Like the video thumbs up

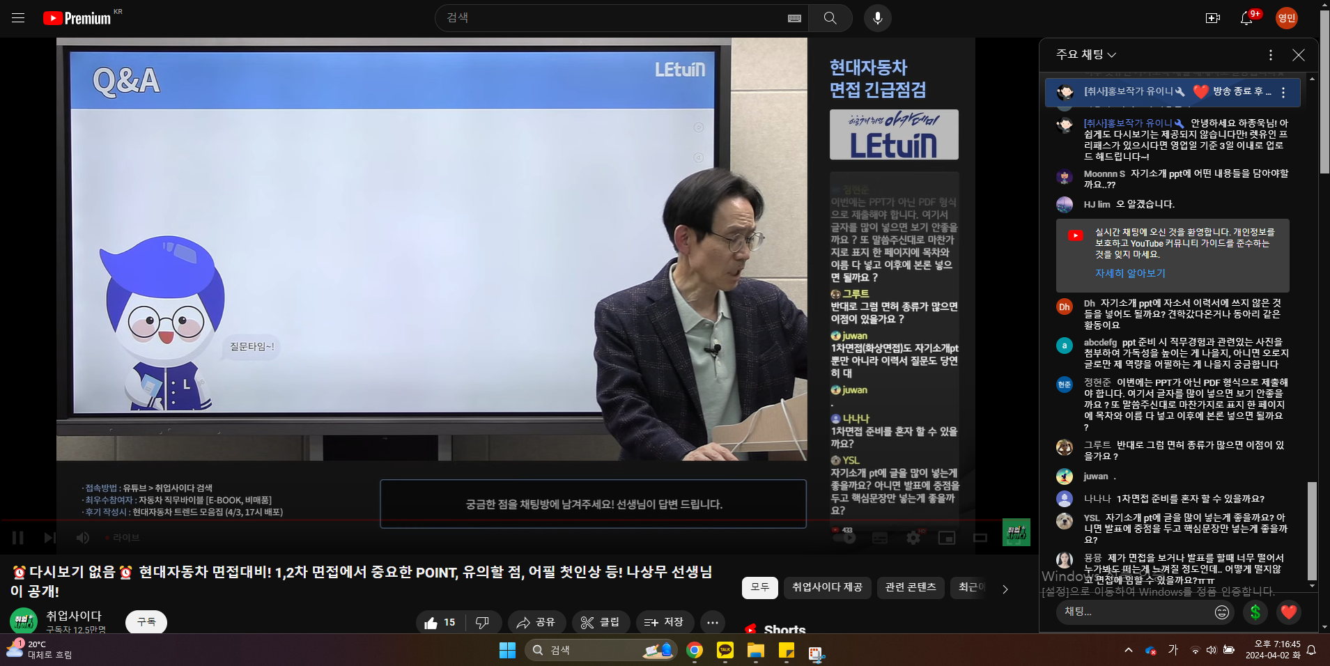[440, 622]
